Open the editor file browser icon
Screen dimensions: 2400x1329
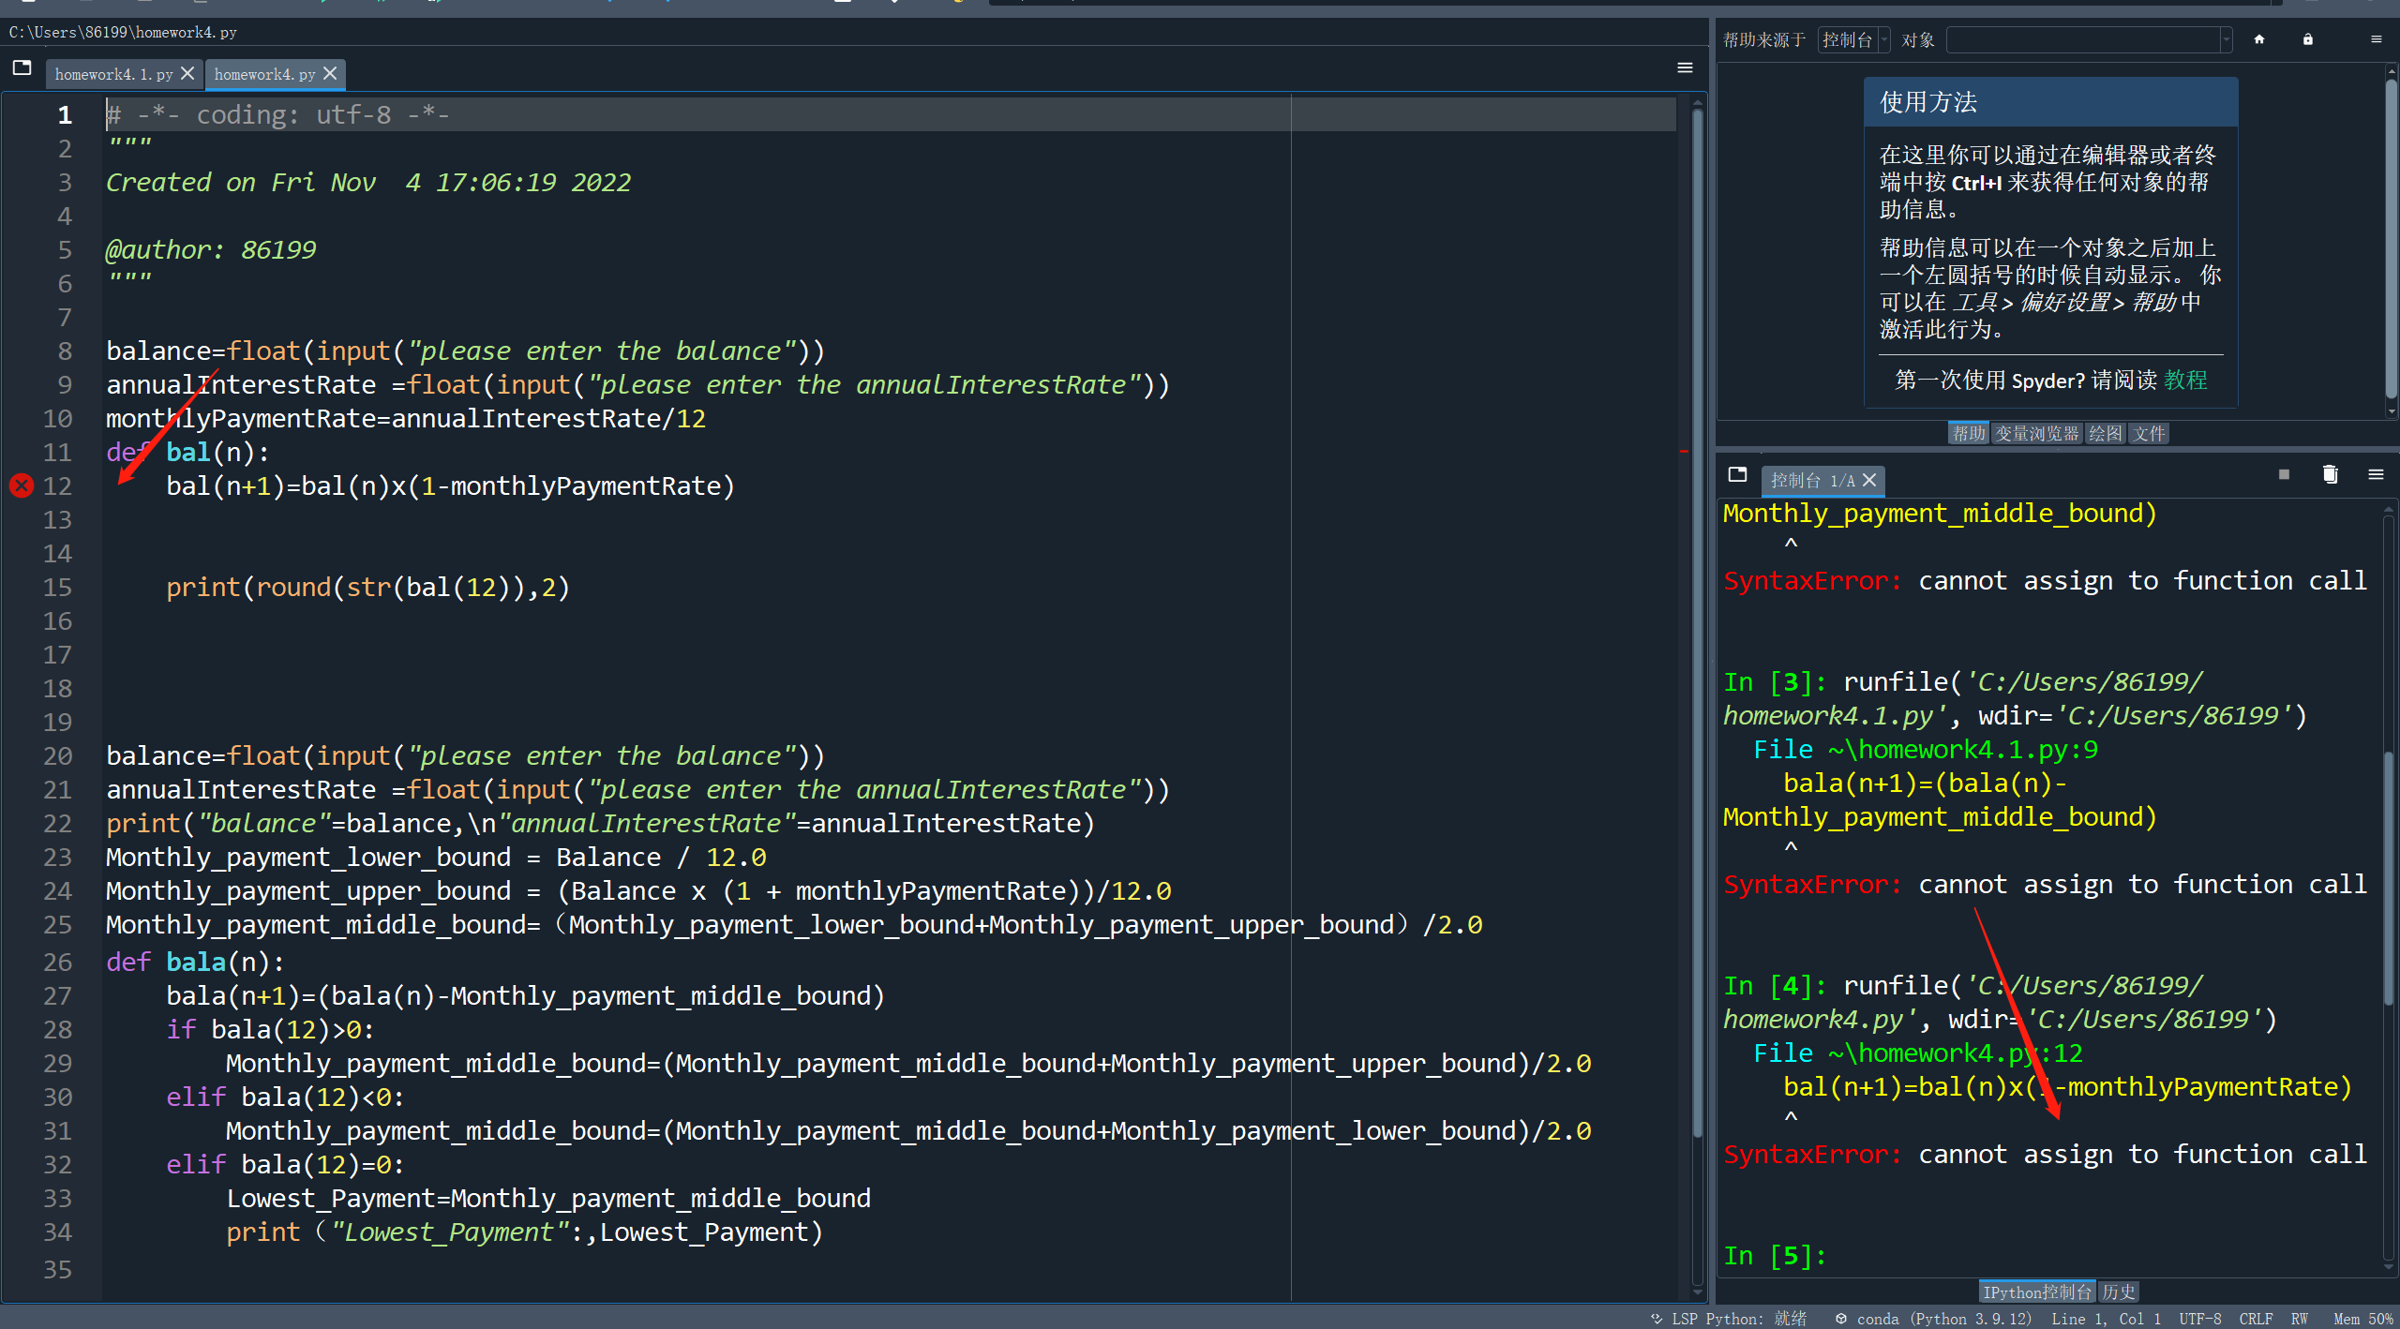[22, 68]
